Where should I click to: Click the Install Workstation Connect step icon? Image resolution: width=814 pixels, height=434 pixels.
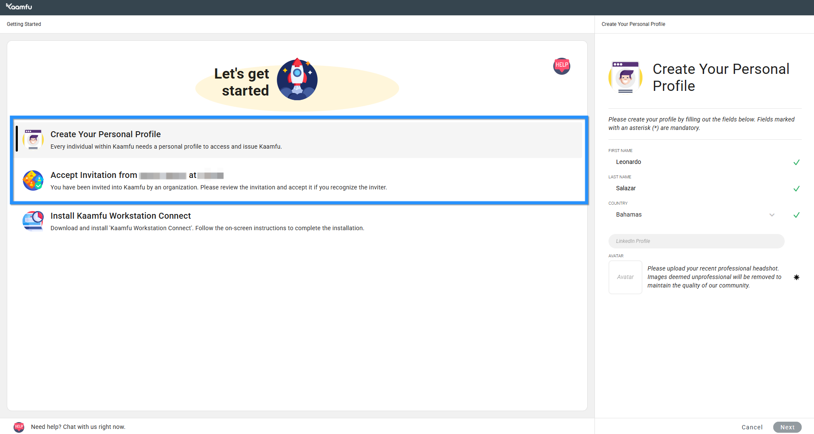click(33, 221)
